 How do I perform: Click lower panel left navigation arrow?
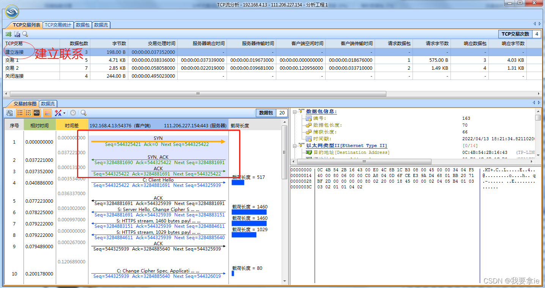534,102
